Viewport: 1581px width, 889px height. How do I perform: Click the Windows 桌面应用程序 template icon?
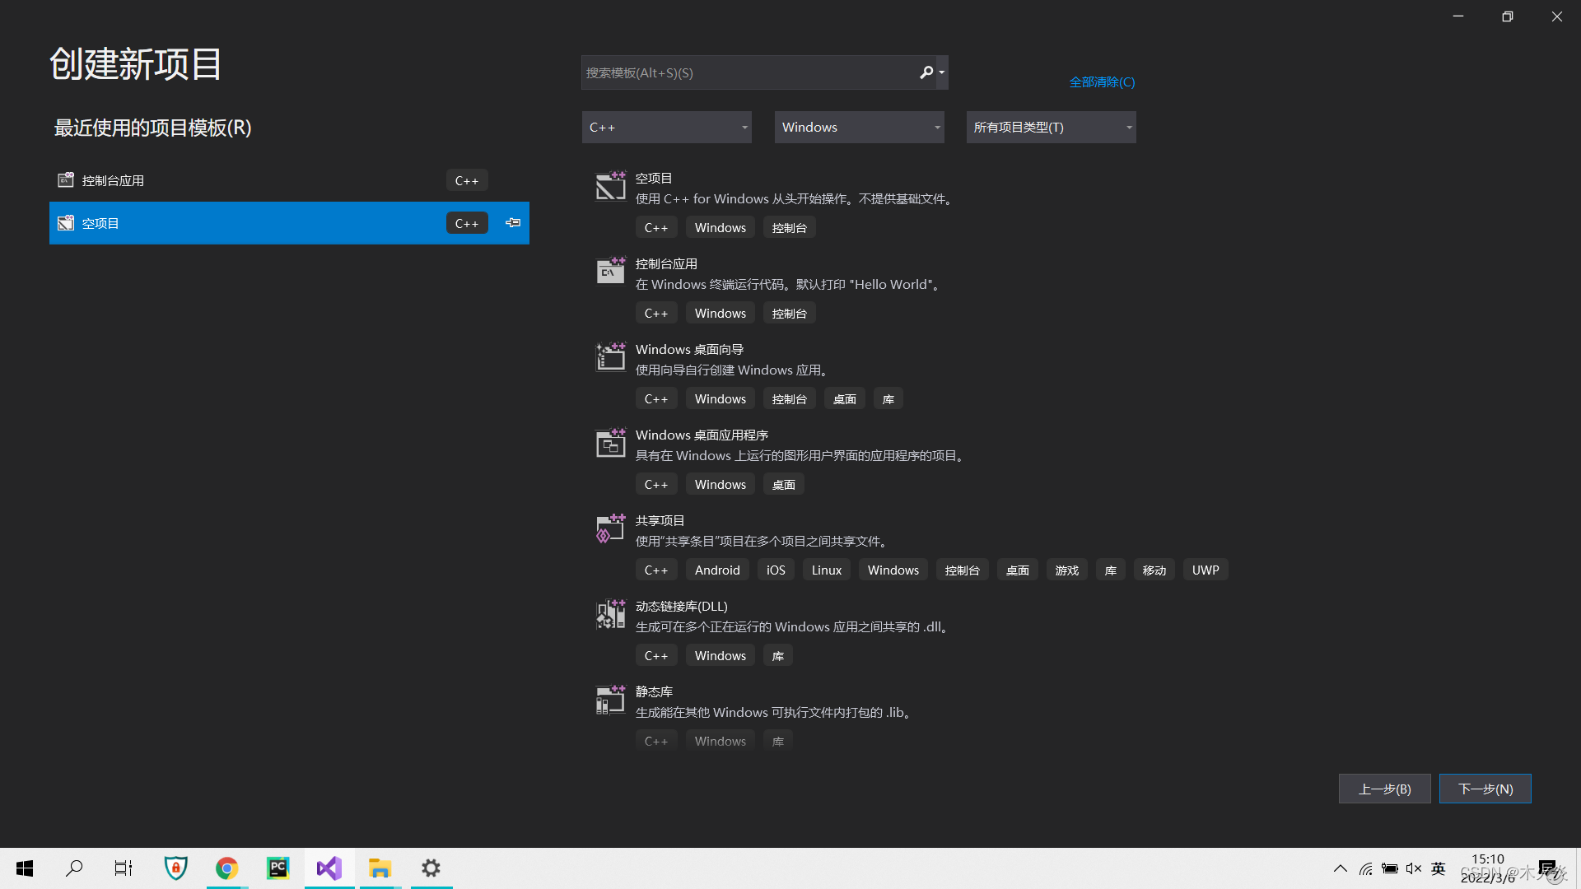point(610,443)
